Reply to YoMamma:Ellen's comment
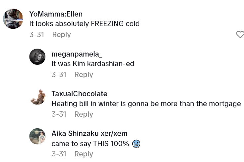The image size is (244, 162). click(61, 34)
